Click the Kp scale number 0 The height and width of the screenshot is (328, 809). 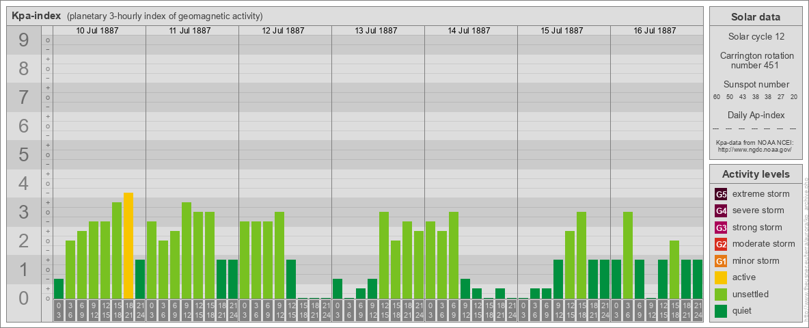(x=23, y=298)
